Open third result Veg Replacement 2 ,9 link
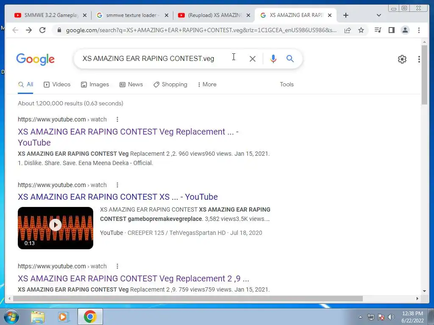 (x=134, y=278)
